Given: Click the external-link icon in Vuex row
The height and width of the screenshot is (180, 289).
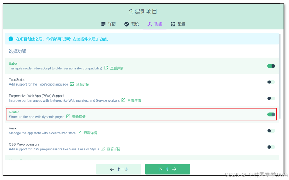Looking at the screenshot, I should (x=80, y=133).
